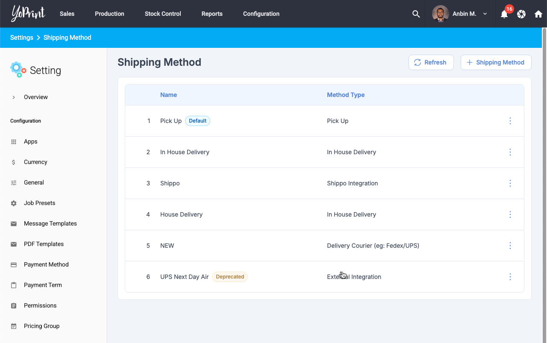Click the Job Presets gear icon
Image resolution: width=547 pixels, height=343 pixels.
(x=14, y=203)
